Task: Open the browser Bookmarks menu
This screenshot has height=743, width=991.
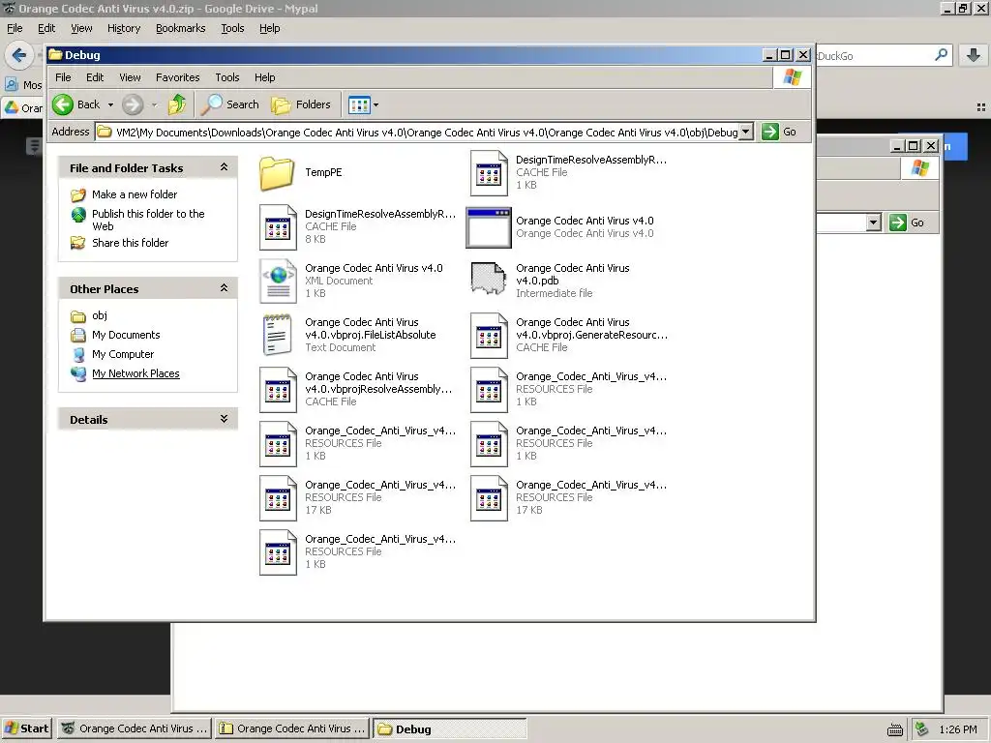Action: click(x=181, y=28)
